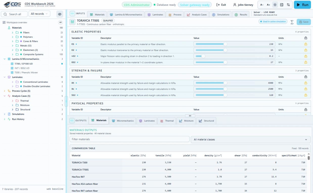Expand the Composite Systems folder
The height and width of the screenshot is (193, 313).
point(12,54)
